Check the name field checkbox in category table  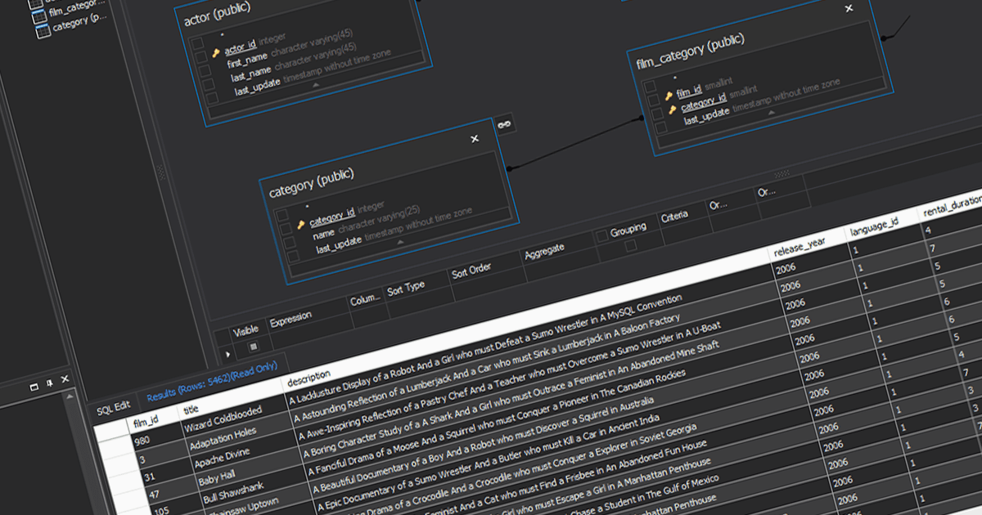point(289,242)
